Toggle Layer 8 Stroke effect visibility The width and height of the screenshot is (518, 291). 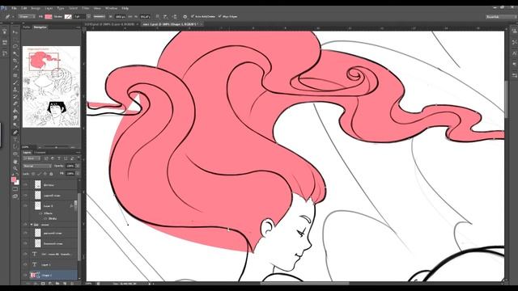click(x=46, y=218)
